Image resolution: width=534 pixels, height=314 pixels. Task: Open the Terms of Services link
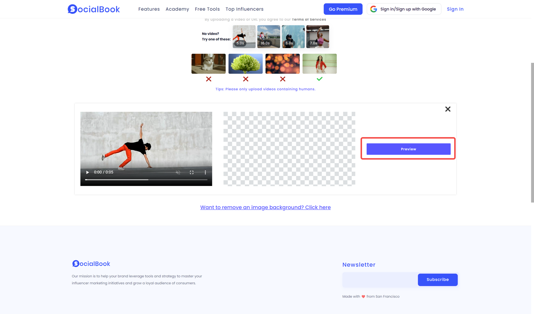[309, 20]
